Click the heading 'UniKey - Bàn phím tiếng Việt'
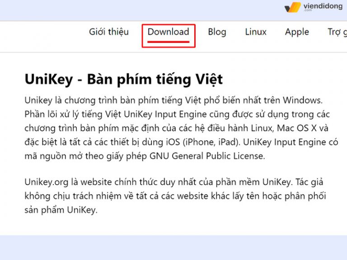 pos(123,79)
